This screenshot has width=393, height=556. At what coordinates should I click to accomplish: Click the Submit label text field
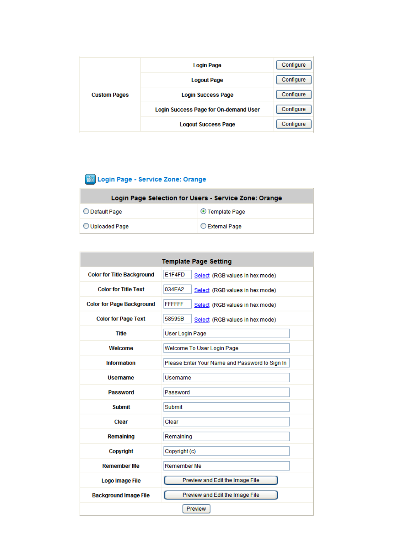coord(227,407)
